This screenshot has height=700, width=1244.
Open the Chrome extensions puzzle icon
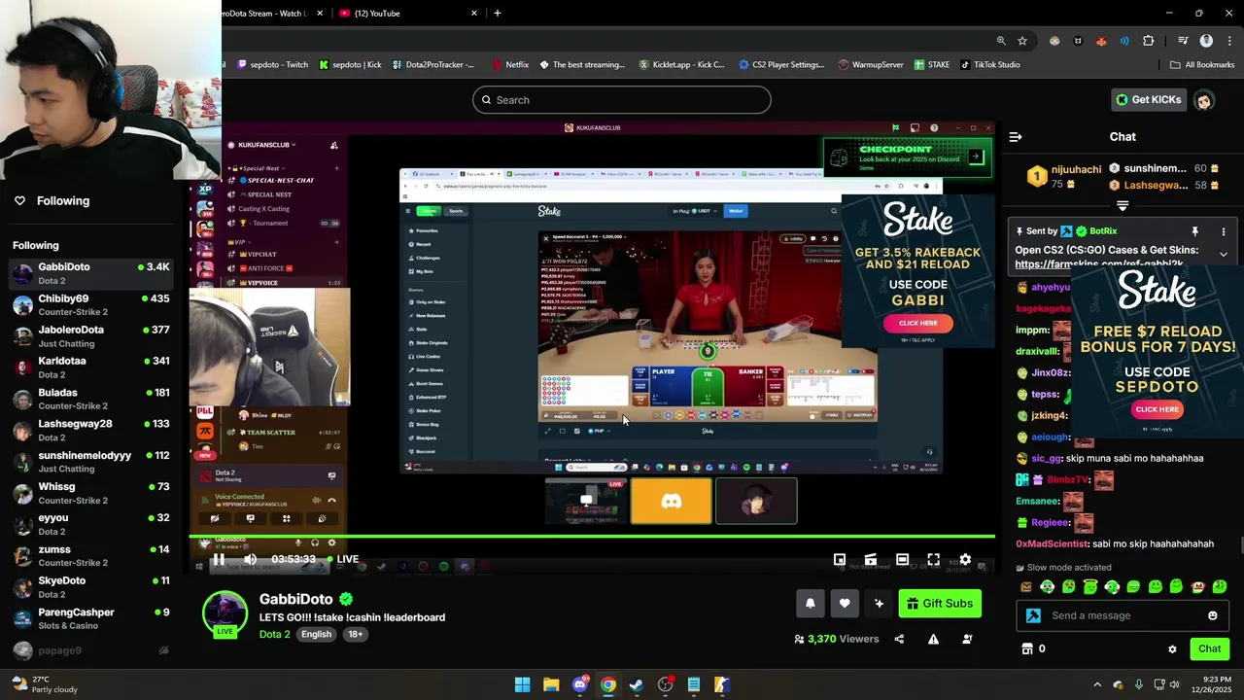pyautogui.click(x=1149, y=41)
